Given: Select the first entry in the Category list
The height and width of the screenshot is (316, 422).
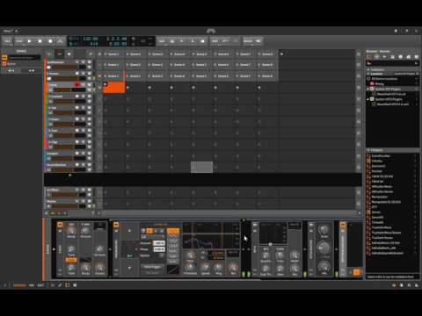Looking at the screenshot, I should 381,156.
